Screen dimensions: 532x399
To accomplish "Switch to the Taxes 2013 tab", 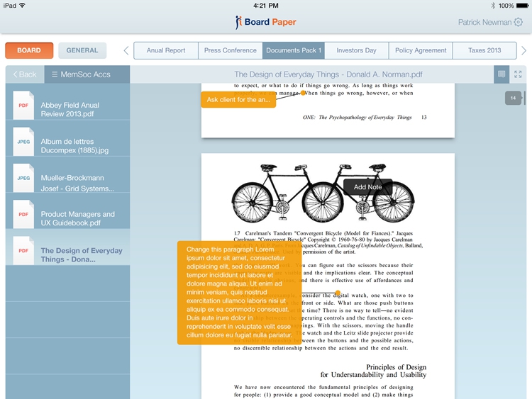I will point(484,50).
